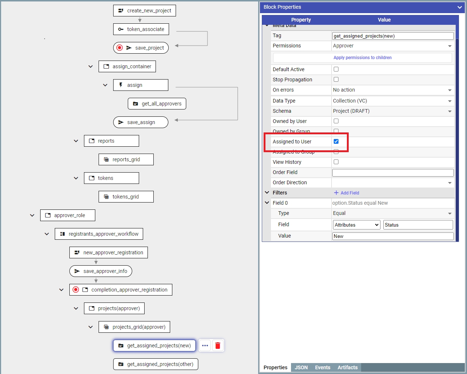The image size is (467, 374).
Task: Click the grid icon on reports_grid block
Action: 106,159
